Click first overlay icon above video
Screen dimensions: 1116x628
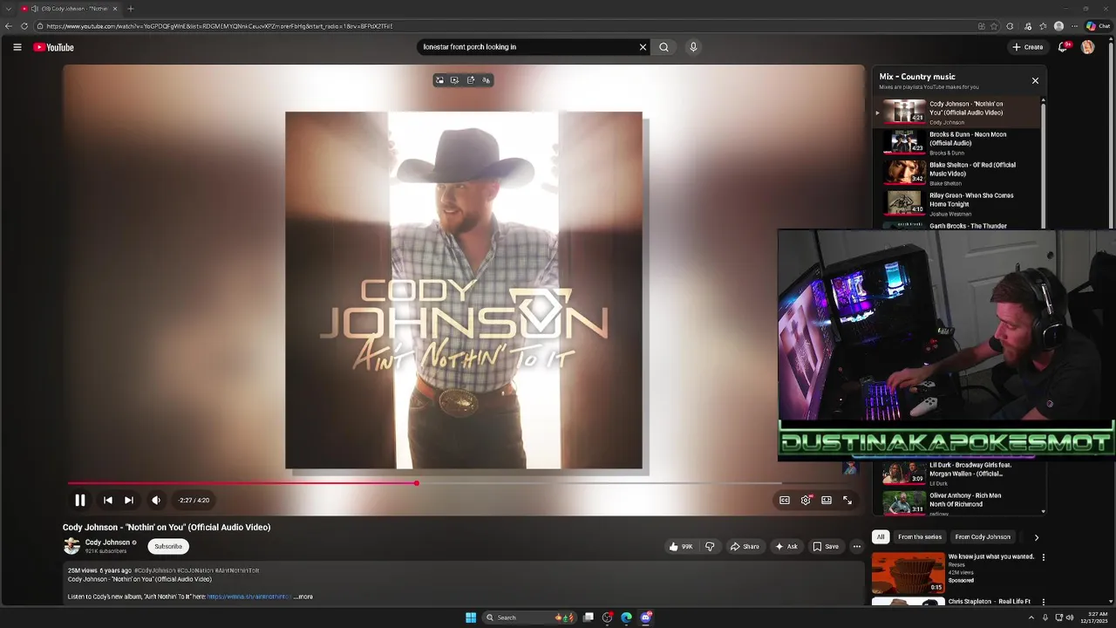439,80
